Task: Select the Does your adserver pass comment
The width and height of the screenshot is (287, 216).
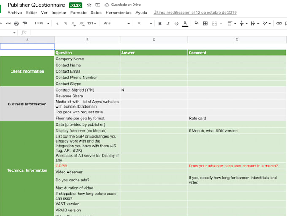Action: tap(237, 166)
